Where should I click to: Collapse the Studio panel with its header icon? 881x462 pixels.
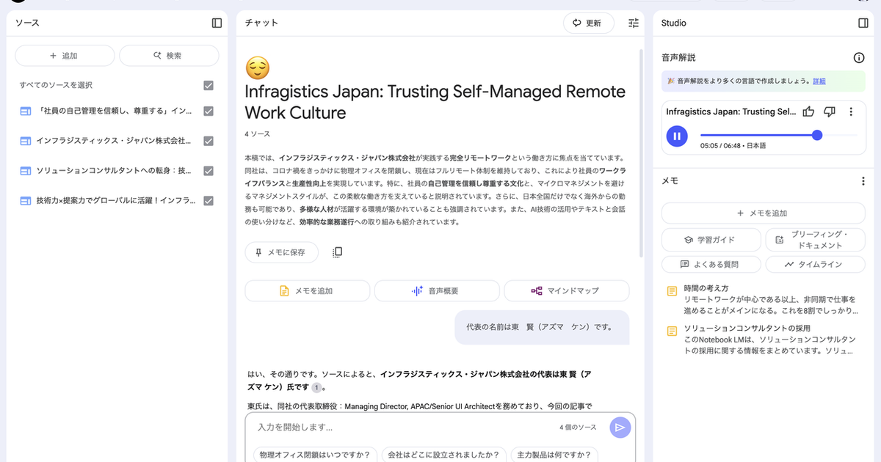pyautogui.click(x=863, y=23)
